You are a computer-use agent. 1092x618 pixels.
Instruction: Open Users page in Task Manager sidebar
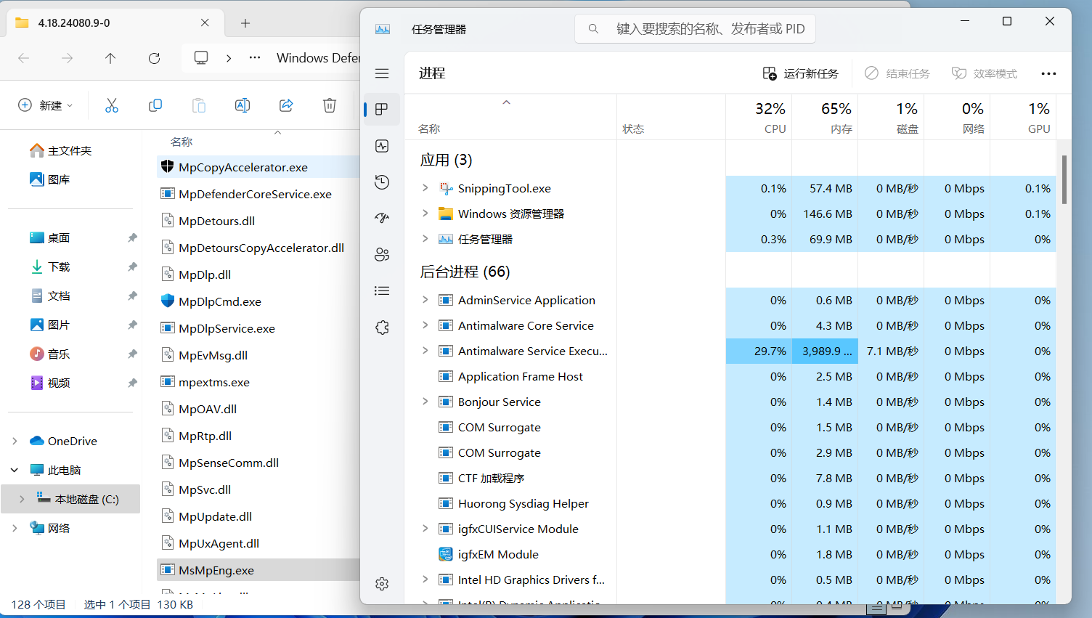pyautogui.click(x=382, y=254)
